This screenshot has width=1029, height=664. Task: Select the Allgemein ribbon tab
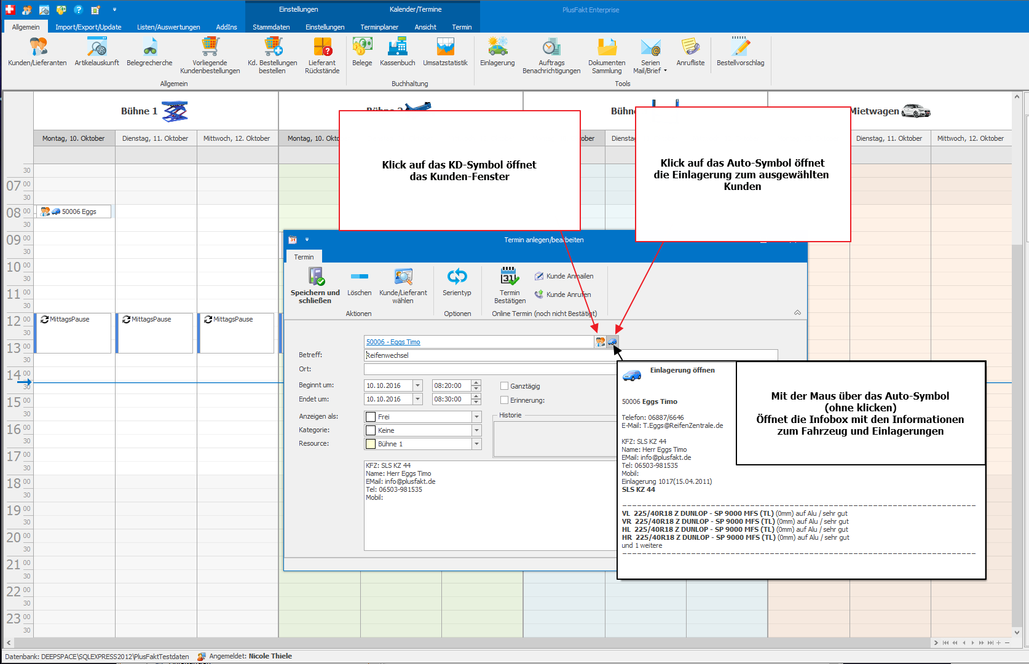pyautogui.click(x=26, y=27)
